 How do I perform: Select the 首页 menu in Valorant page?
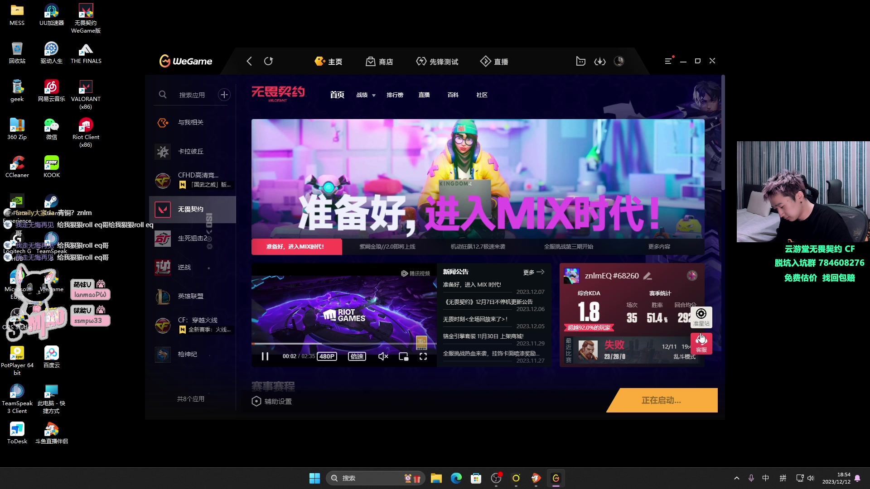(x=337, y=95)
